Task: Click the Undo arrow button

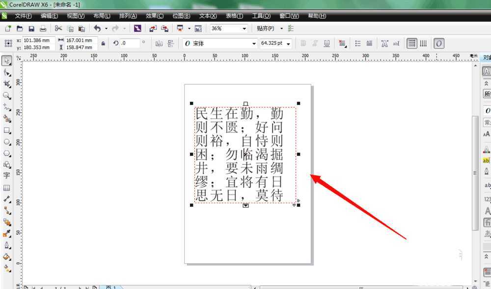Action: coord(97,29)
